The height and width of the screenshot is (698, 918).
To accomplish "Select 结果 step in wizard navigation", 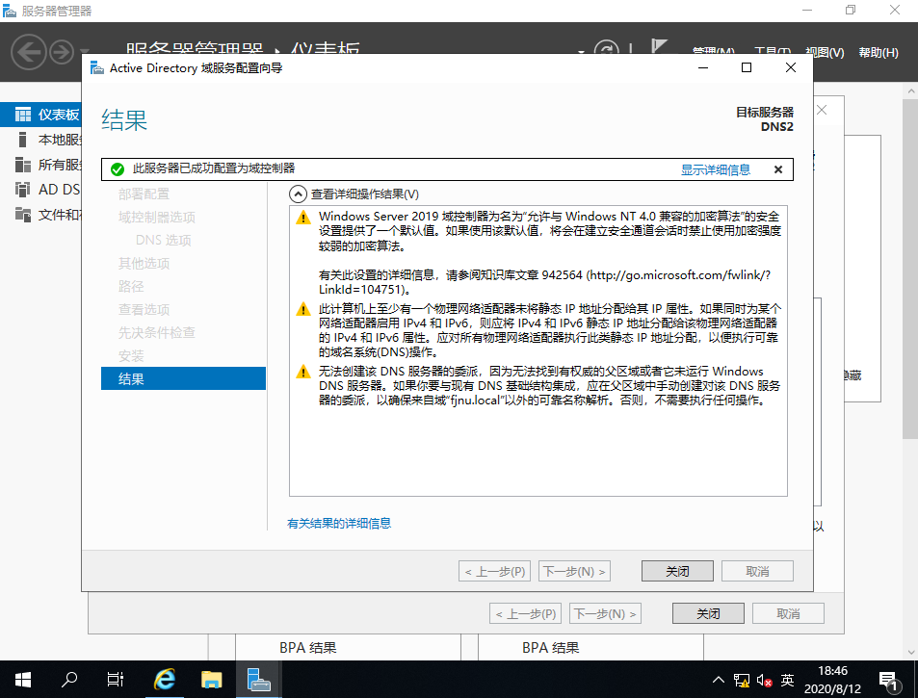I will coord(183,378).
